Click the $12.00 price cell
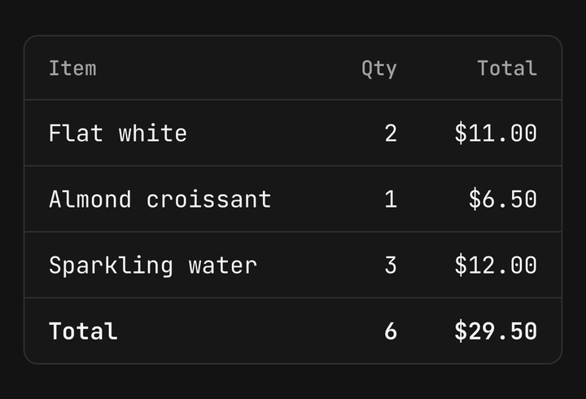The height and width of the screenshot is (399, 586). (x=496, y=265)
